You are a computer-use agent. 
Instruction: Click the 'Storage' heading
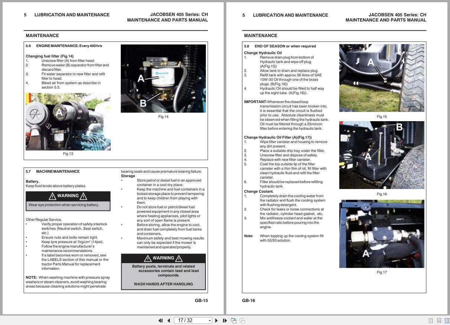click(128, 176)
